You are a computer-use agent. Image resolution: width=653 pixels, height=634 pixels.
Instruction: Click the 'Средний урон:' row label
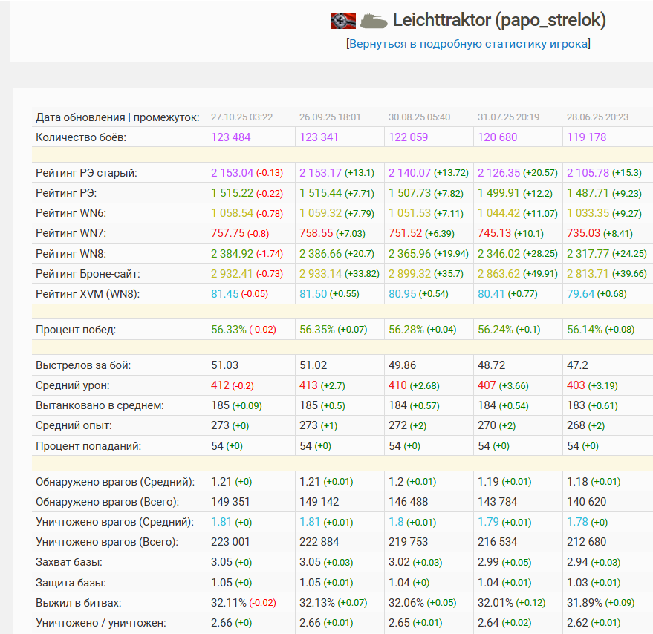(73, 385)
